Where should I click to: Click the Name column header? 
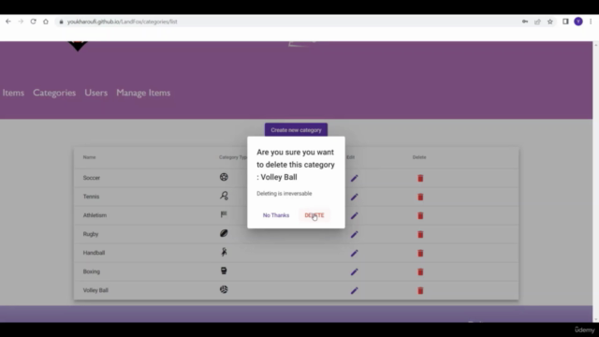pos(90,157)
